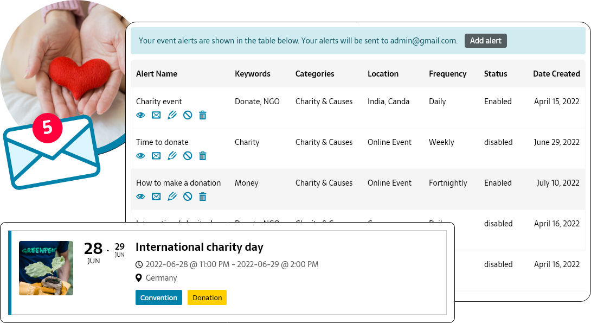This screenshot has width=591, height=323.
Task: Click the email icon for "How to make a donation"
Action: coord(156,197)
